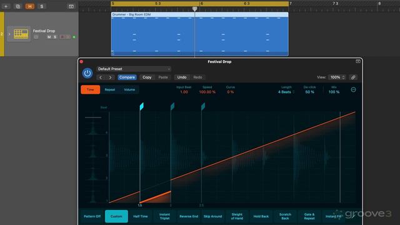This screenshot has width=400, height=225.
Task: Open the View 100% size dropdown
Action: pyautogui.click(x=337, y=77)
